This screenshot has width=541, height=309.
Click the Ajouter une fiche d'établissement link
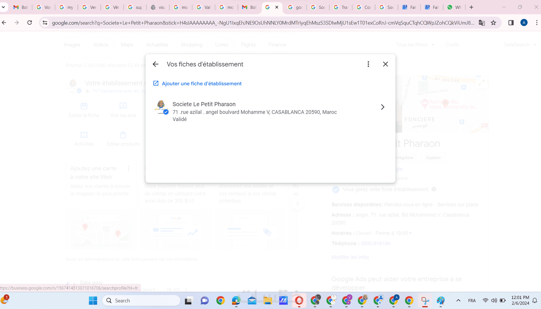(197, 83)
